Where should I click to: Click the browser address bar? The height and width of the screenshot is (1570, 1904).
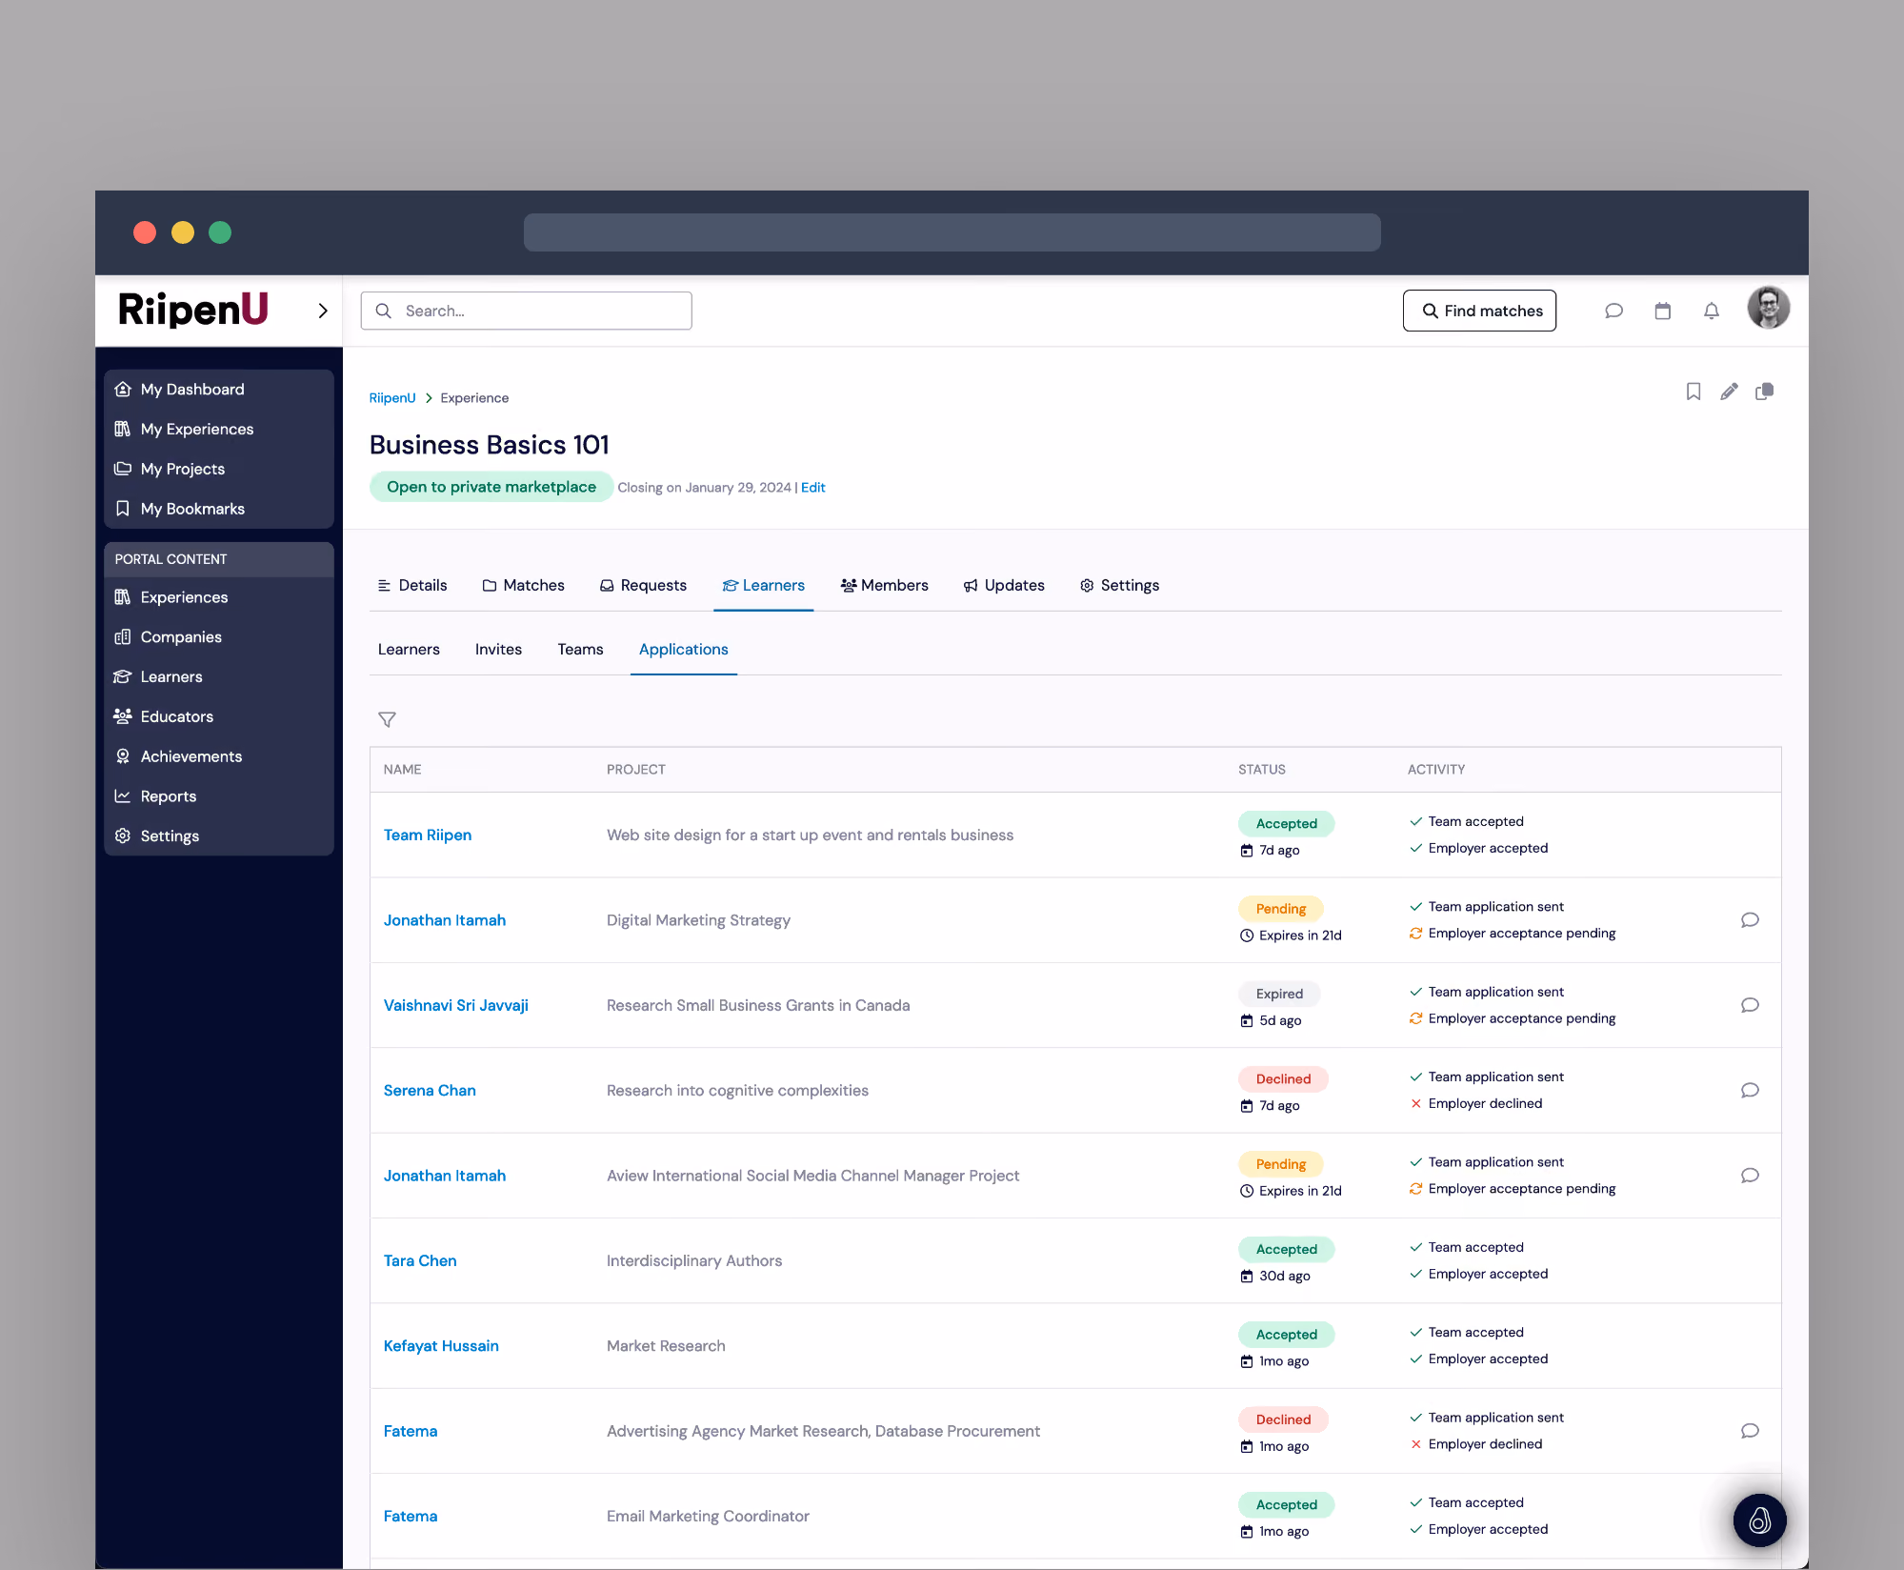click(x=952, y=232)
